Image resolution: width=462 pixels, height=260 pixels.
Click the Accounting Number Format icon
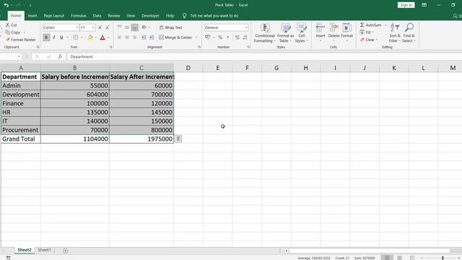[x=208, y=38]
